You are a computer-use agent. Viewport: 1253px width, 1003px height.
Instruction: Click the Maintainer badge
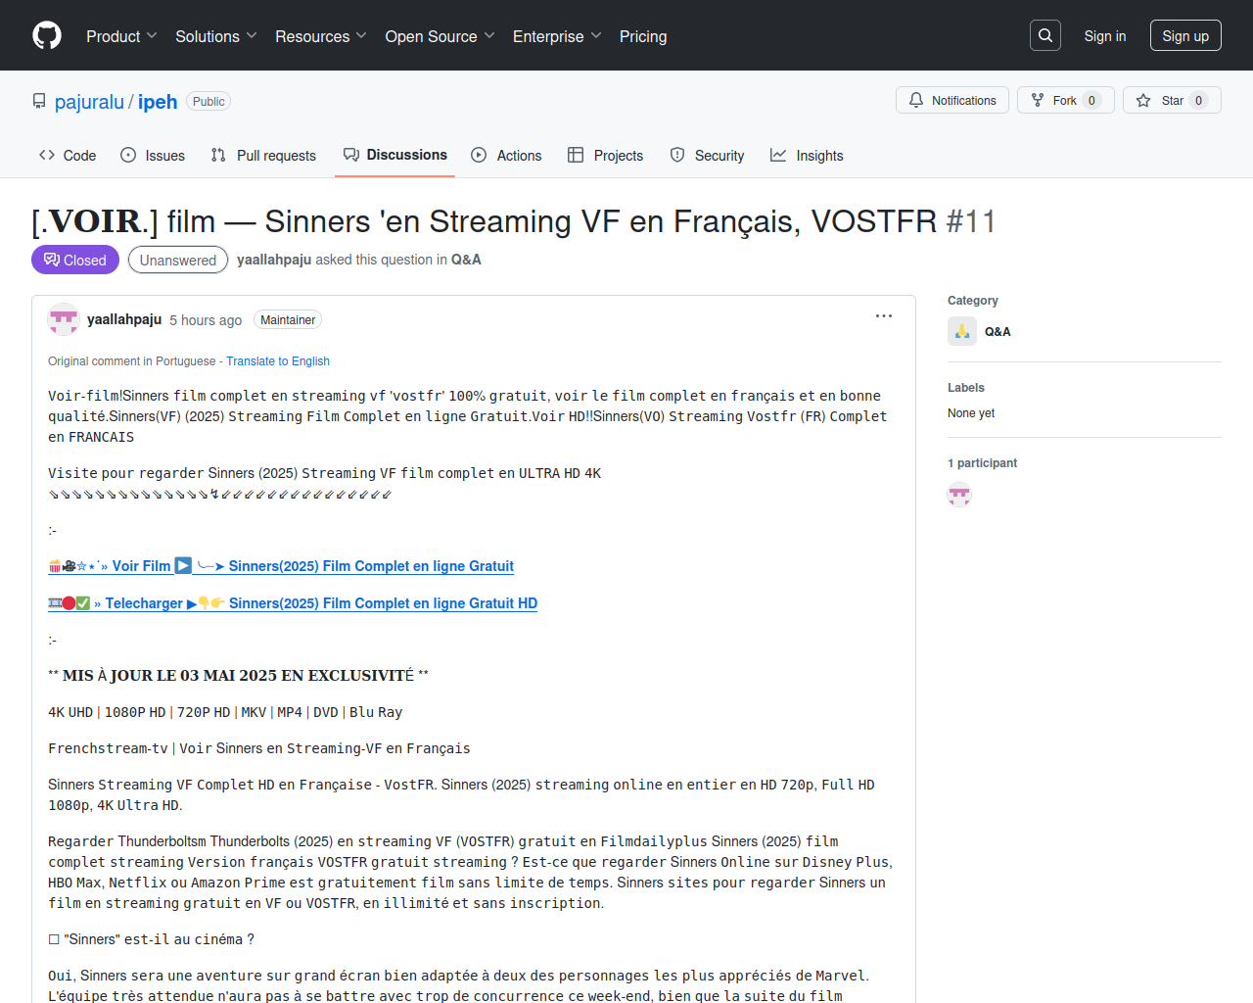coord(288,320)
